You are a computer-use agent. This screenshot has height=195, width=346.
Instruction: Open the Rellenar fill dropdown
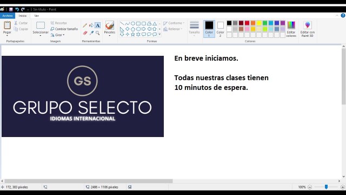click(x=173, y=29)
